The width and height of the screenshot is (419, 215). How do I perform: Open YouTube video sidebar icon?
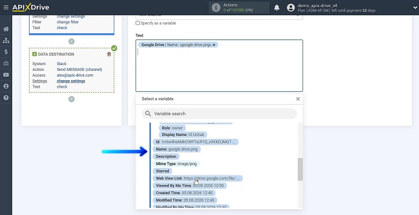(6, 75)
